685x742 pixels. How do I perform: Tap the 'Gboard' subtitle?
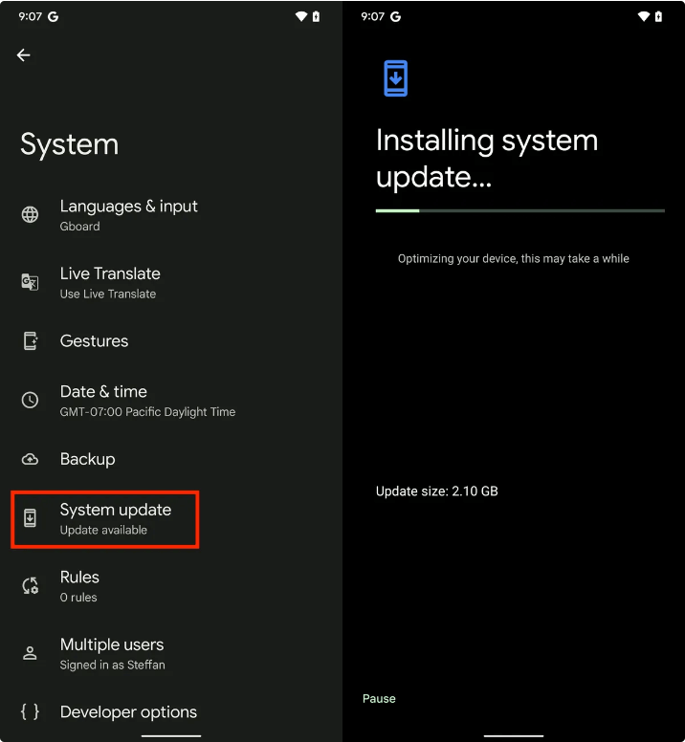(79, 227)
